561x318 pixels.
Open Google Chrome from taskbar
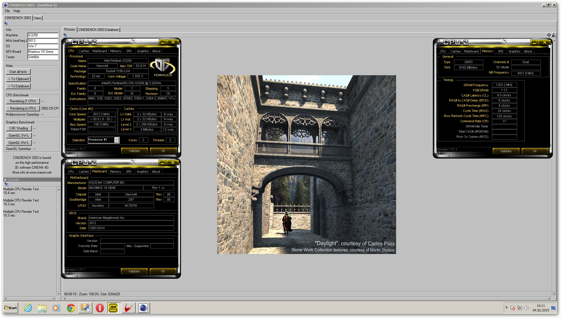click(71, 308)
